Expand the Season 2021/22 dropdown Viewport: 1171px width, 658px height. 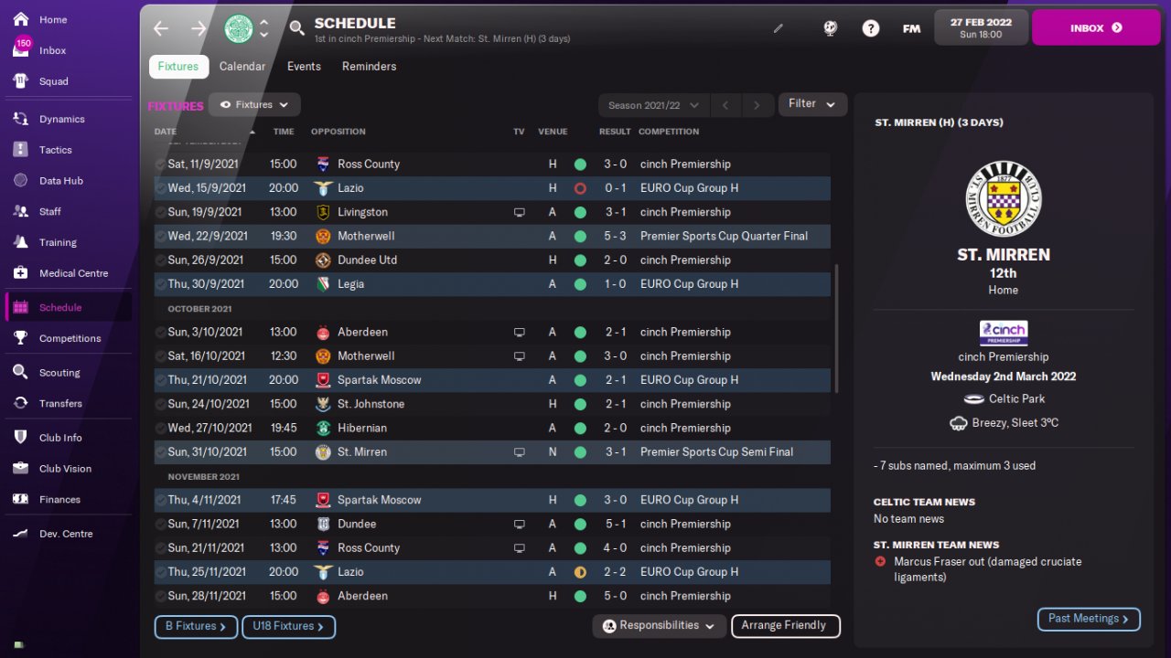coord(653,105)
